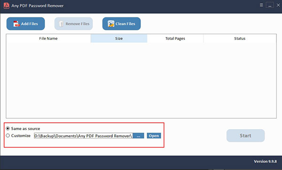Click the Any PDF Password Remover logo
Image resolution: width=282 pixels, height=170 pixels.
7,6
